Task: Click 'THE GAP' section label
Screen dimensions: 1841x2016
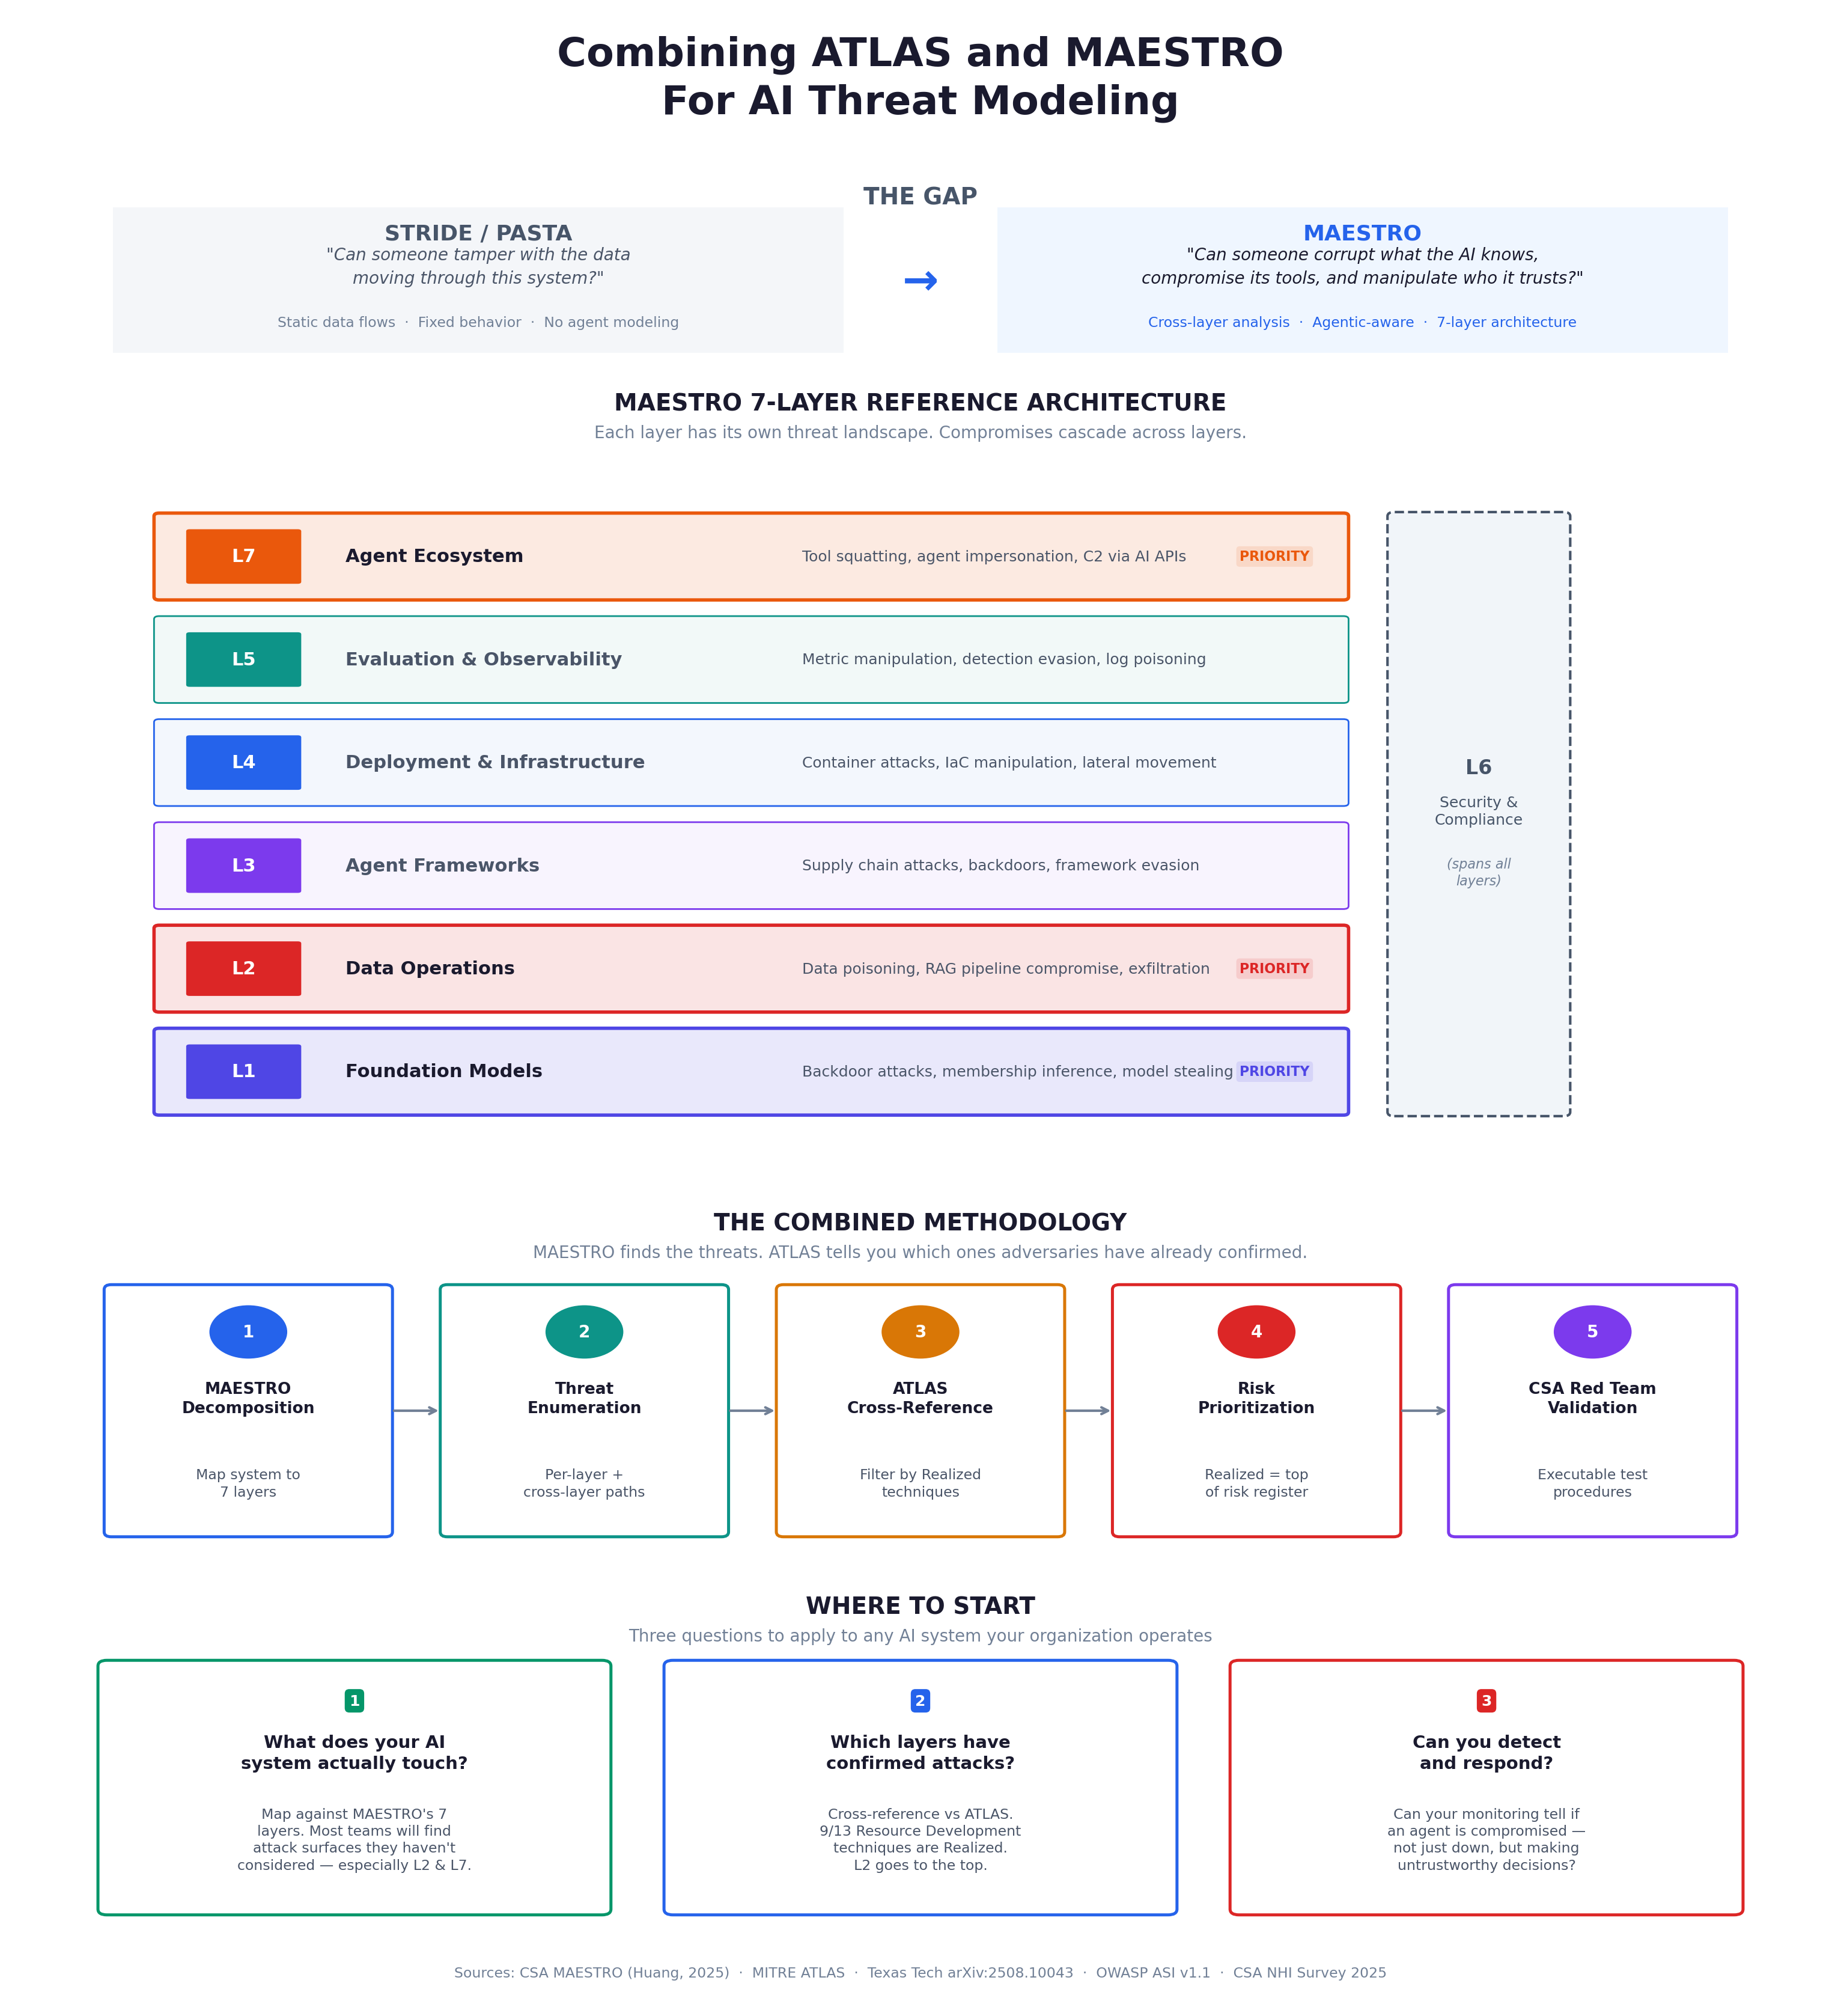Action: (x=919, y=196)
